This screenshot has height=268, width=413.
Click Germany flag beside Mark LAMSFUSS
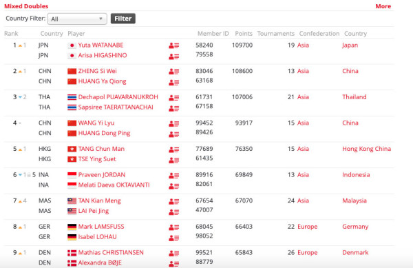point(72,227)
